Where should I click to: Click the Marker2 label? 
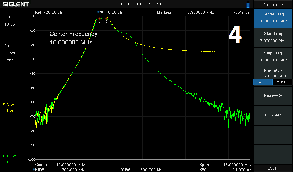164,13
